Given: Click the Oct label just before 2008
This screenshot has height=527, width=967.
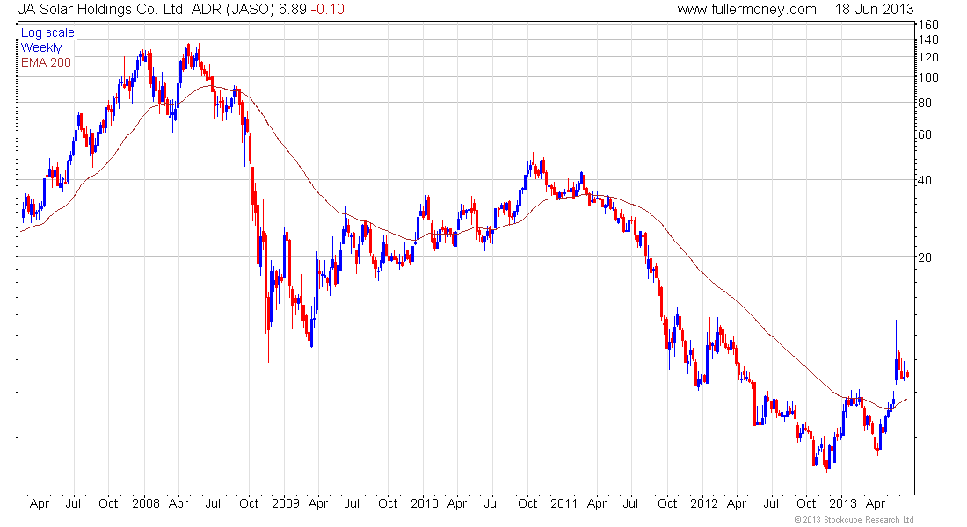Looking at the screenshot, I should coord(108,503).
